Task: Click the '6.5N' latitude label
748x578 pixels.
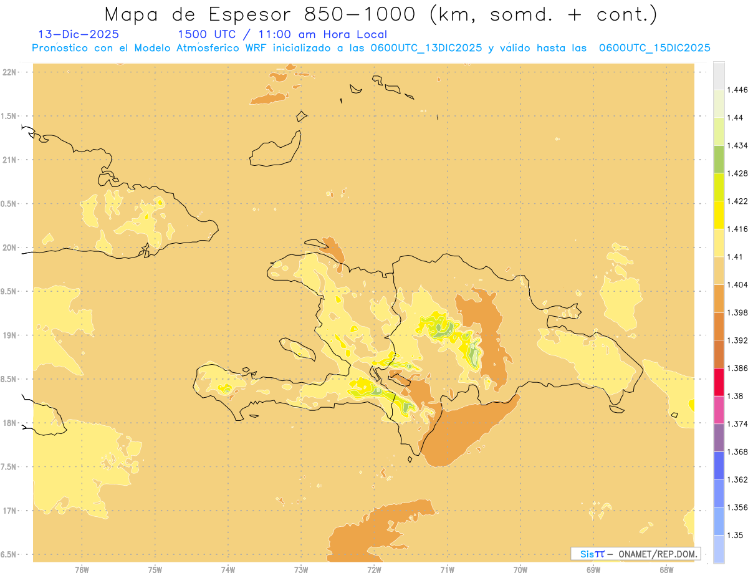Action: (x=9, y=554)
